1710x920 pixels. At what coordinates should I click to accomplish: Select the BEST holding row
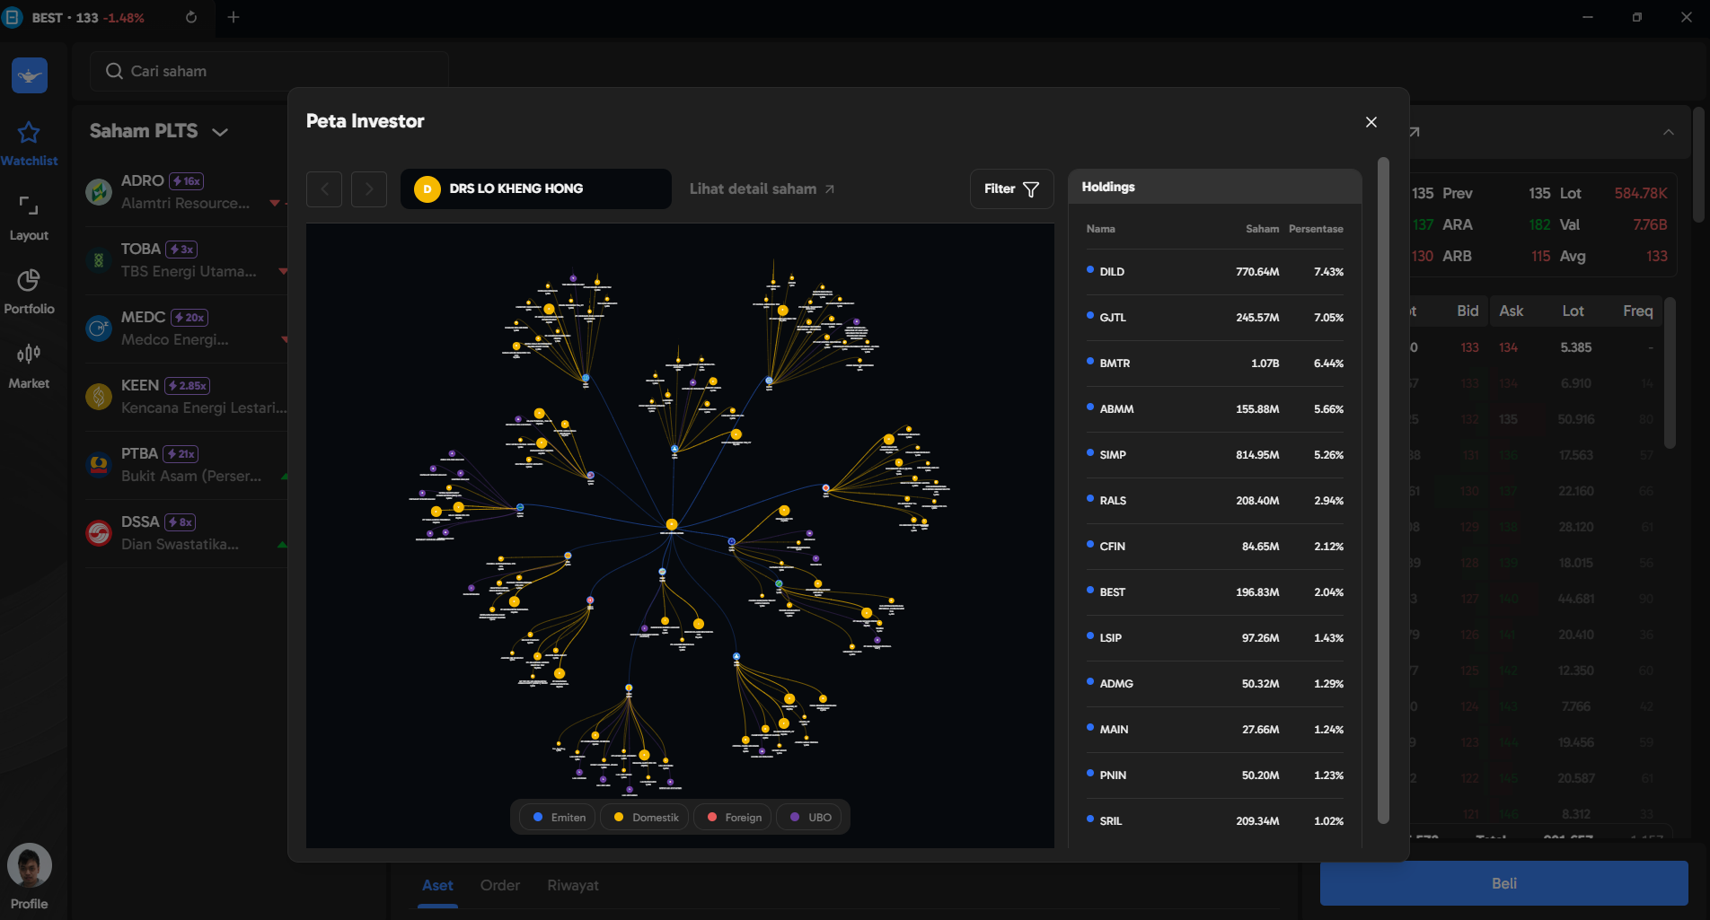(1214, 592)
